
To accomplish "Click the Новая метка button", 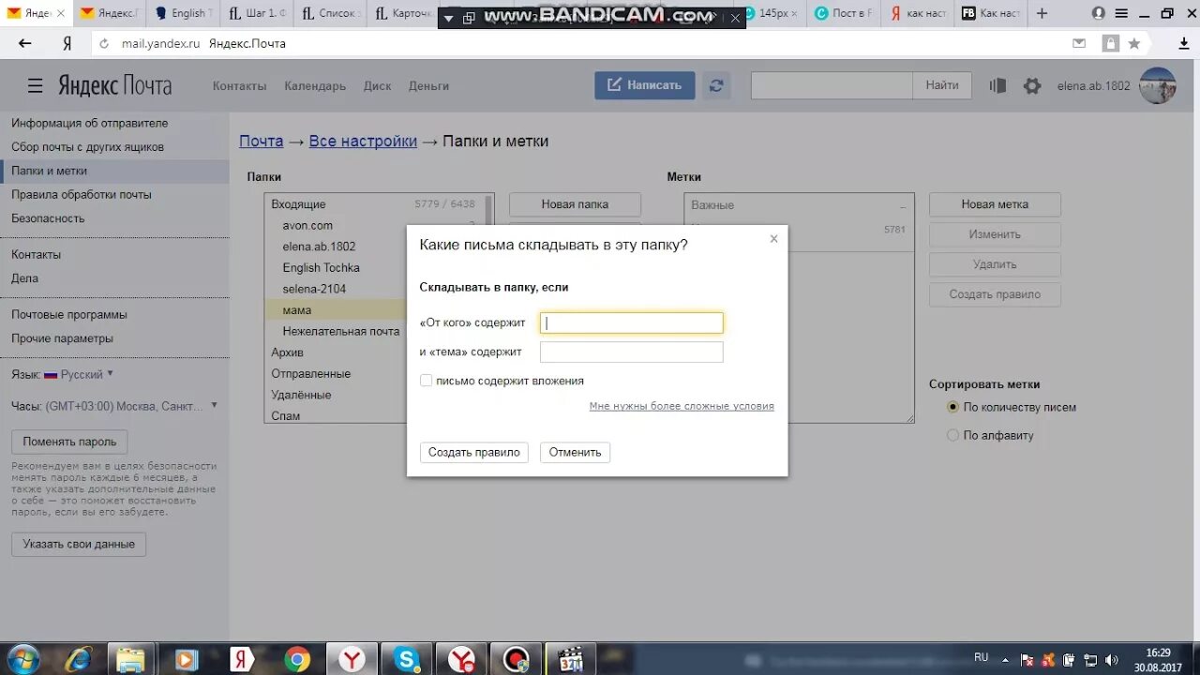I will (995, 204).
